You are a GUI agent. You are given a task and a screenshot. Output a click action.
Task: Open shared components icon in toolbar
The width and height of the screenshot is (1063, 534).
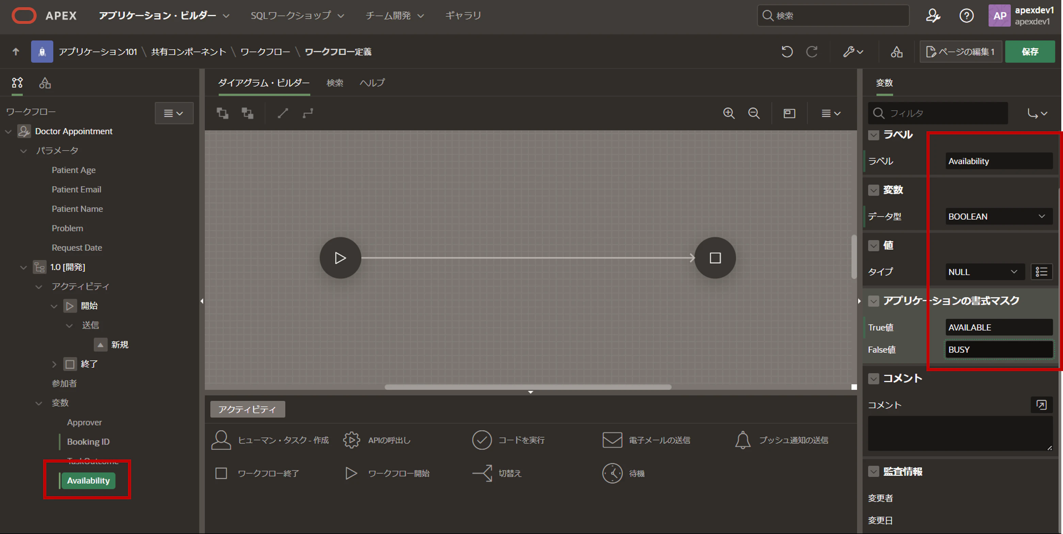896,52
